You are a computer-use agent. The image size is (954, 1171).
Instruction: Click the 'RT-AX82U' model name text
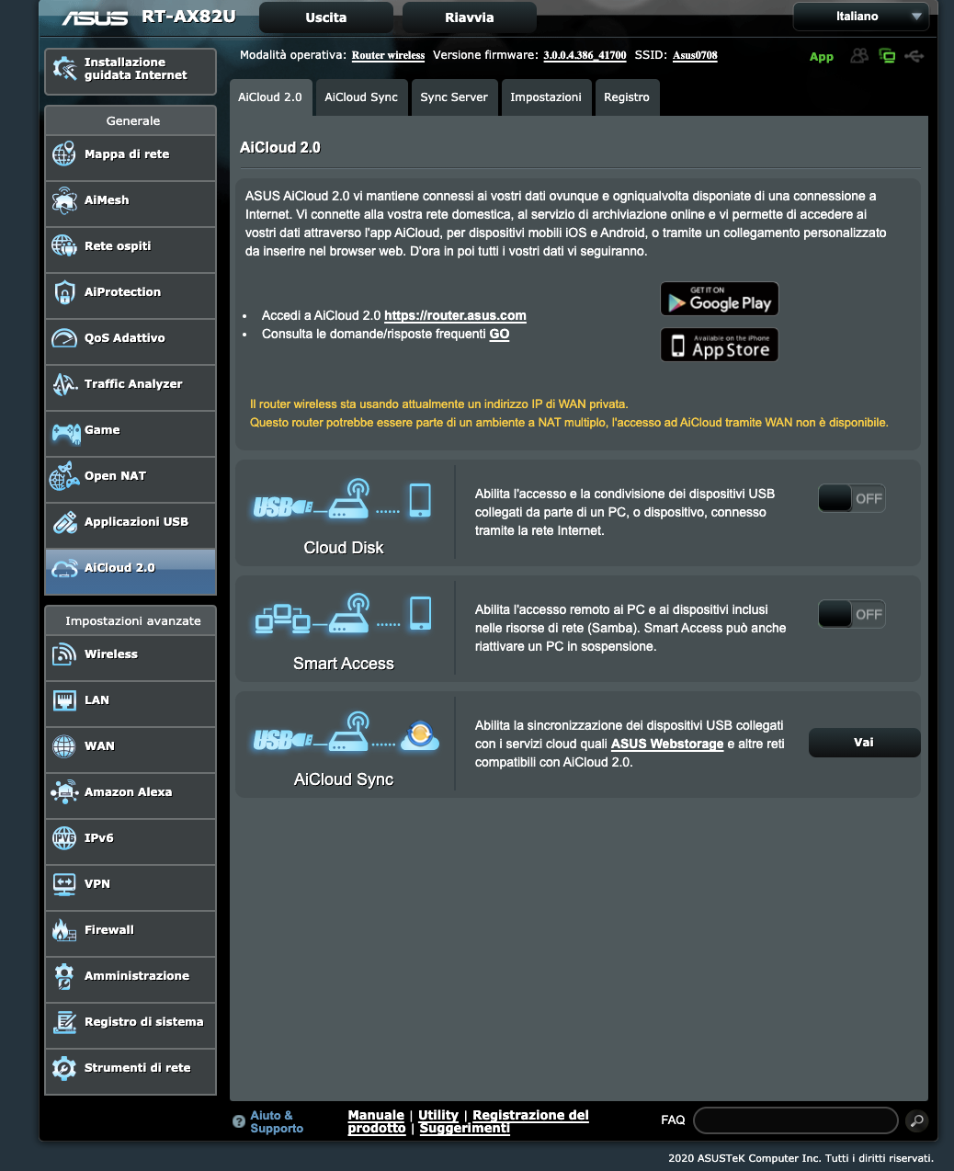pos(188,17)
